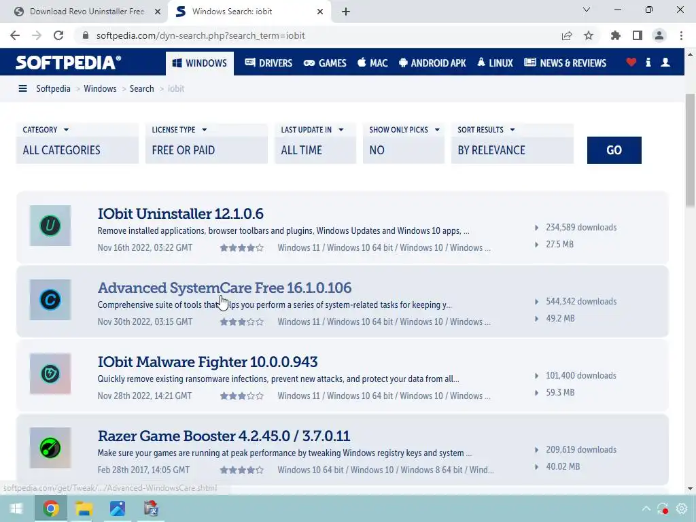Open the info icon in Softpedia header

pos(648,63)
